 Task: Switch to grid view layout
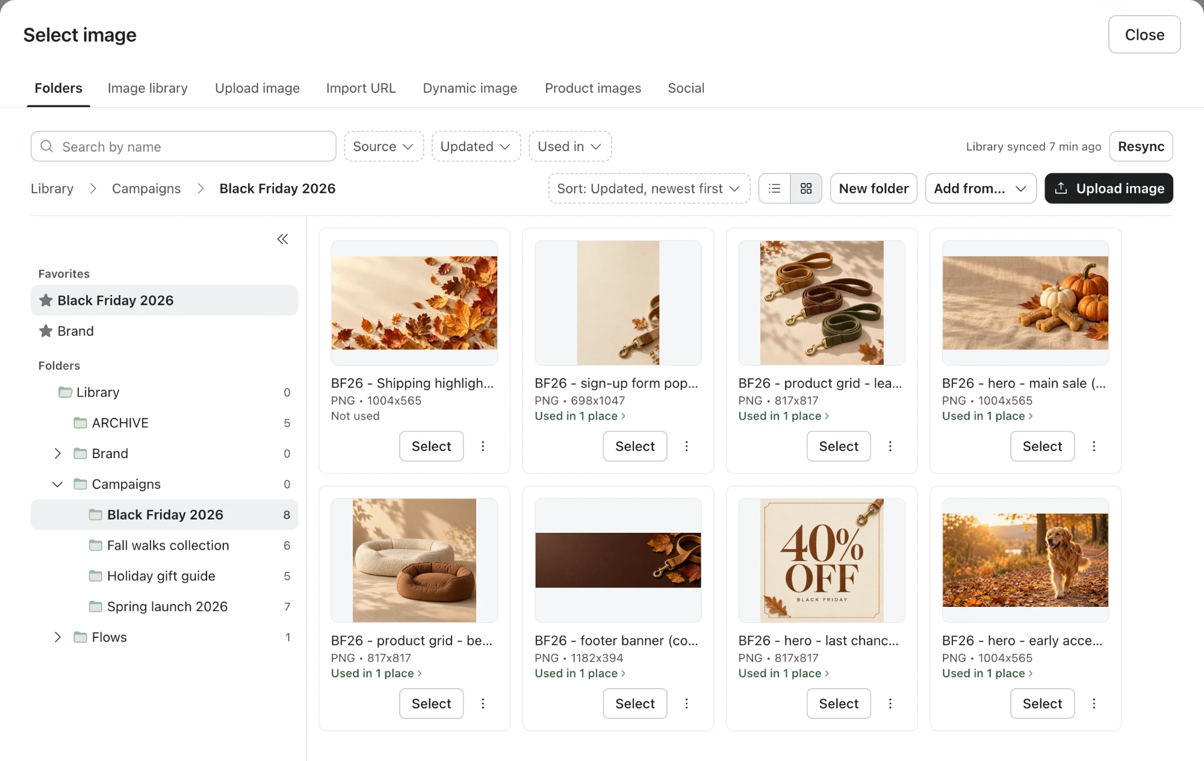click(x=806, y=188)
